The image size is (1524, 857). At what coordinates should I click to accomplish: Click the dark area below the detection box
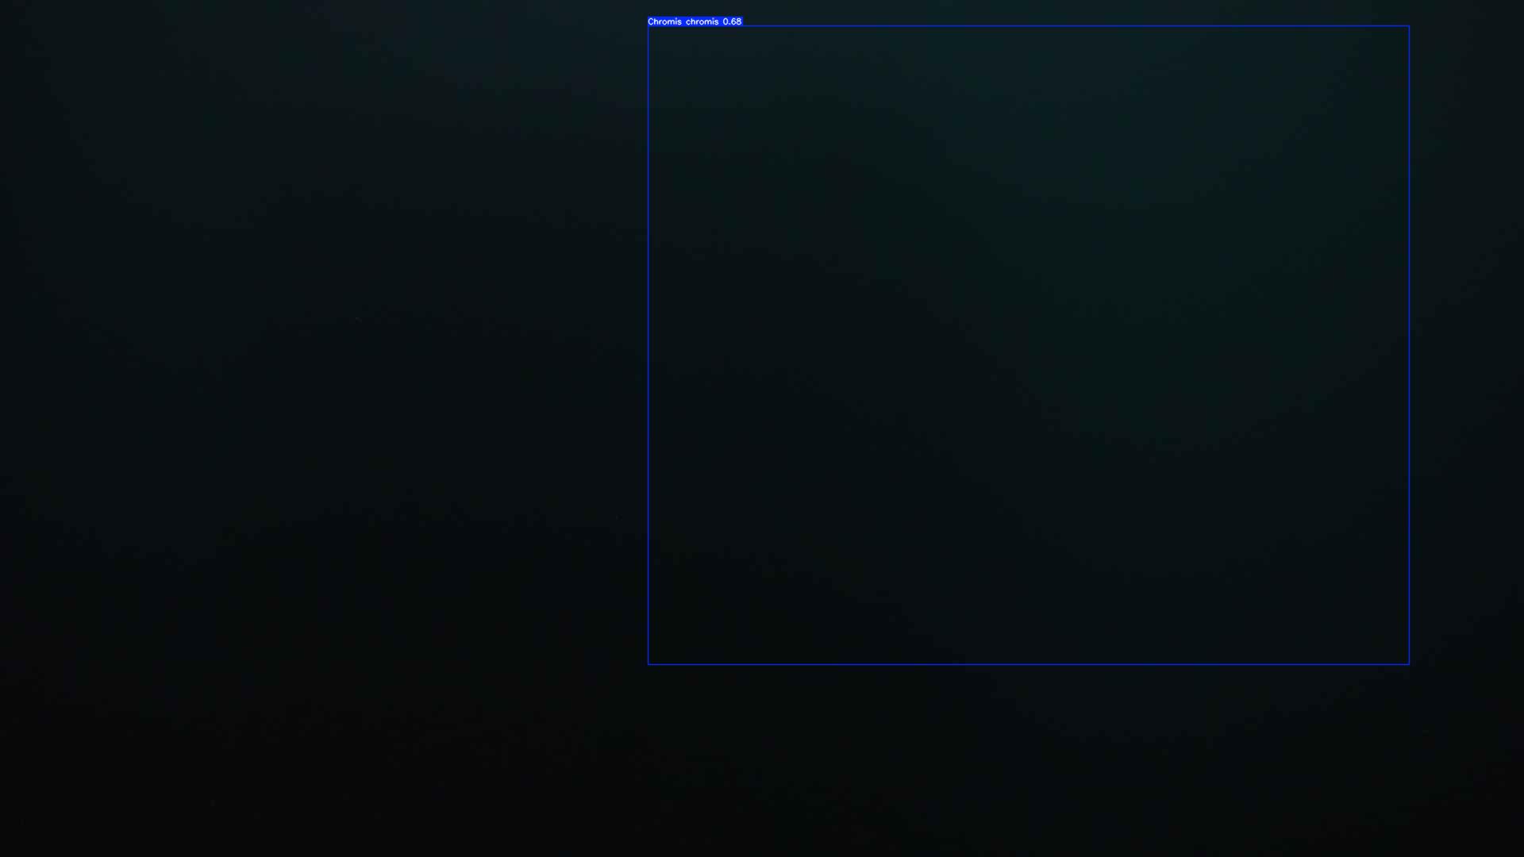1029,762
